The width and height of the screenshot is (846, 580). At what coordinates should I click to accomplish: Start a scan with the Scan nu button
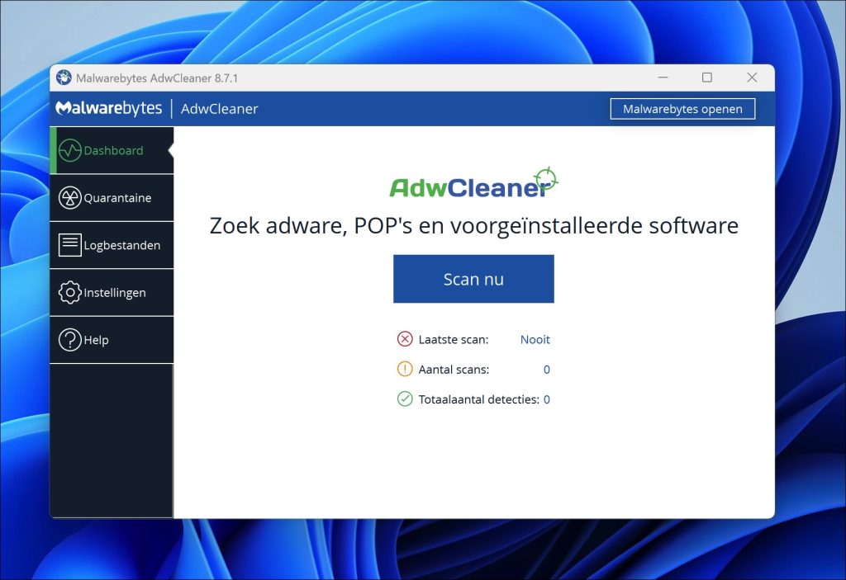click(x=473, y=278)
